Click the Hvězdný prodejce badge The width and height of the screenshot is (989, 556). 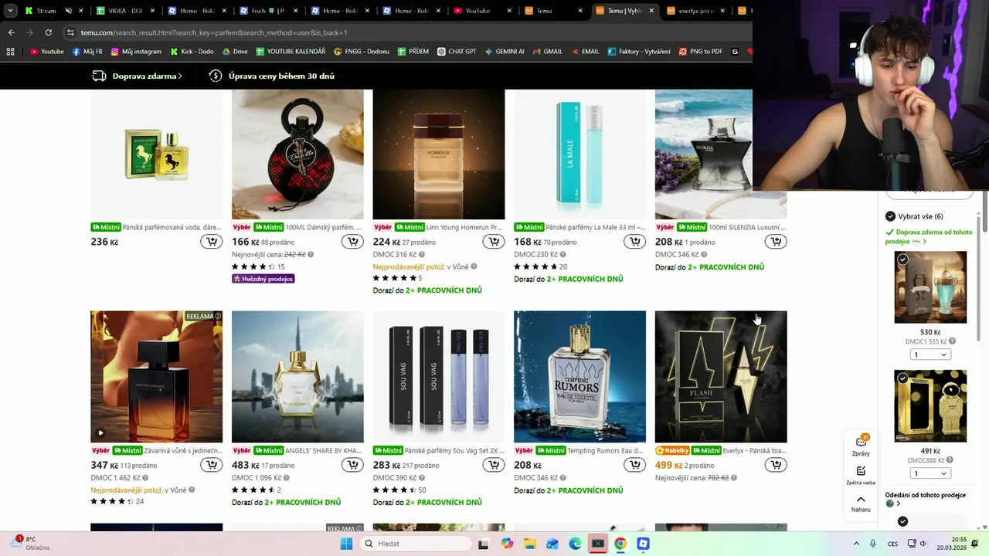click(263, 279)
